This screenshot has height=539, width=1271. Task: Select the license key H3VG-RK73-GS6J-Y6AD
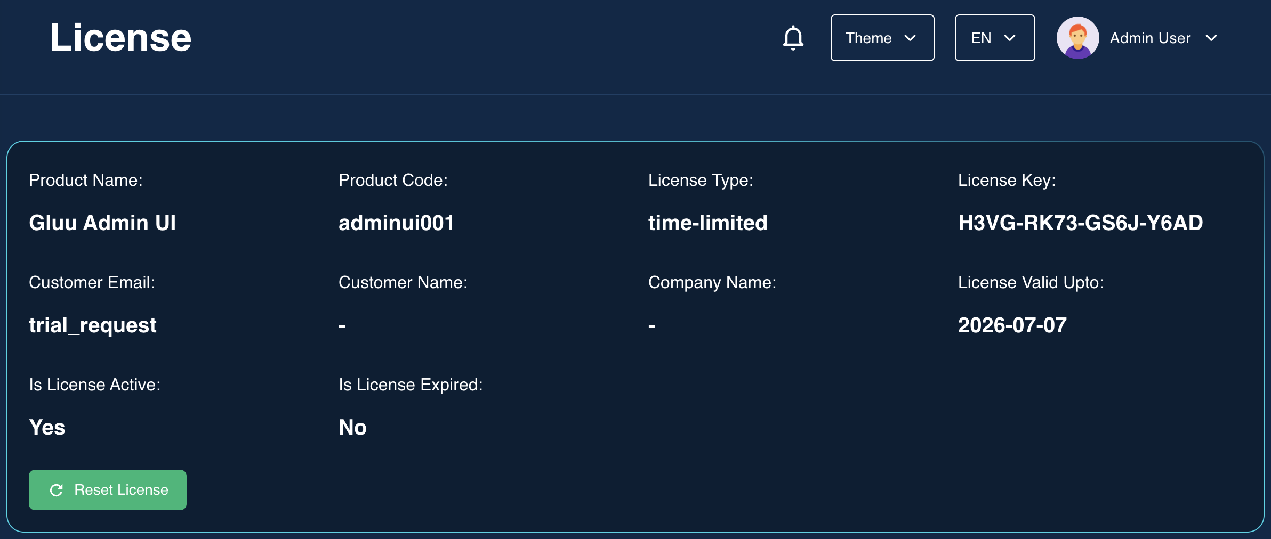tap(1080, 223)
